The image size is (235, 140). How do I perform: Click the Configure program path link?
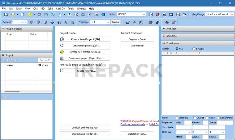(x=132, y=124)
